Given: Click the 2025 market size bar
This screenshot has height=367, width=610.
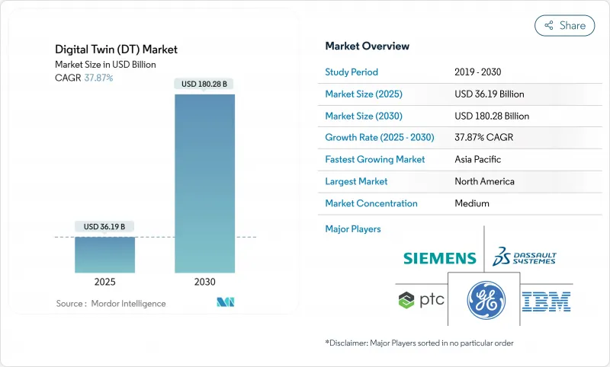Looking at the screenshot, I should pos(105,254).
